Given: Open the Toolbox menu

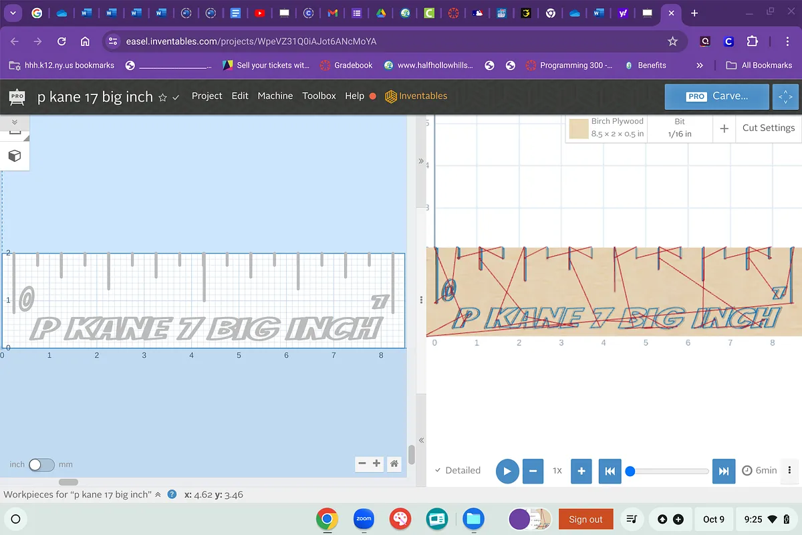Looking at the screenshot, I should 319,96.
